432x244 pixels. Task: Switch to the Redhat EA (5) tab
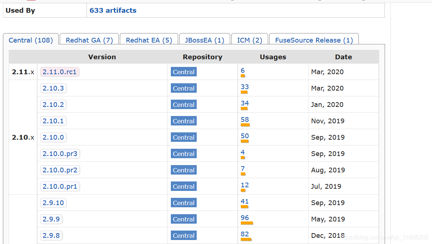pyautogui.click(x=149, y=40)
